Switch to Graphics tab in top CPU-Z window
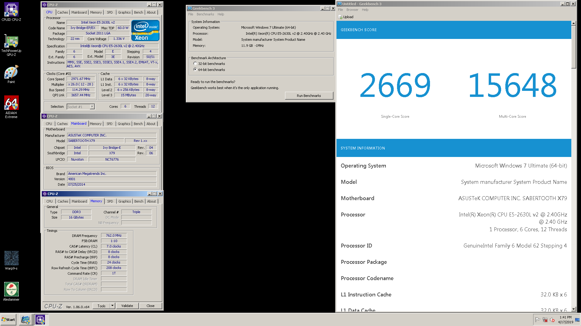Screen dimensions: 581x326 [x=124, y=12]
